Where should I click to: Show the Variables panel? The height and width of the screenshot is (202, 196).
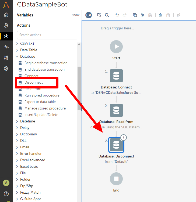tap(75, 15)
